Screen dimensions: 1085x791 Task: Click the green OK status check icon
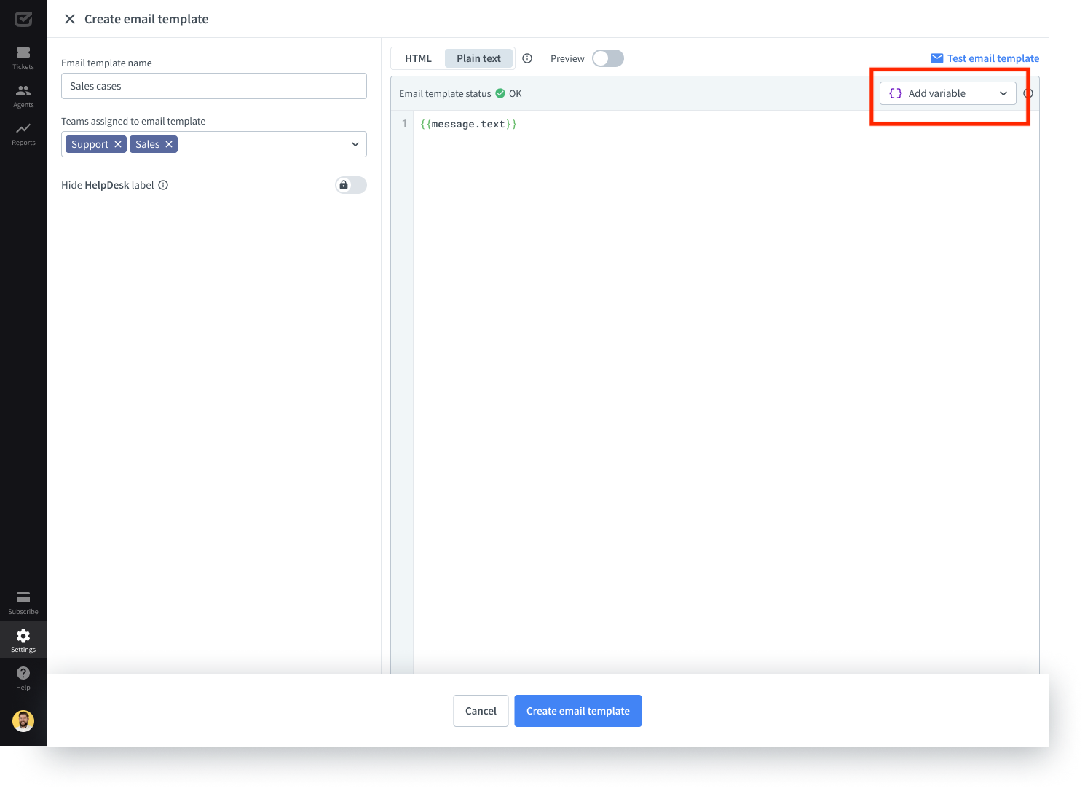(x=500, y=93)
